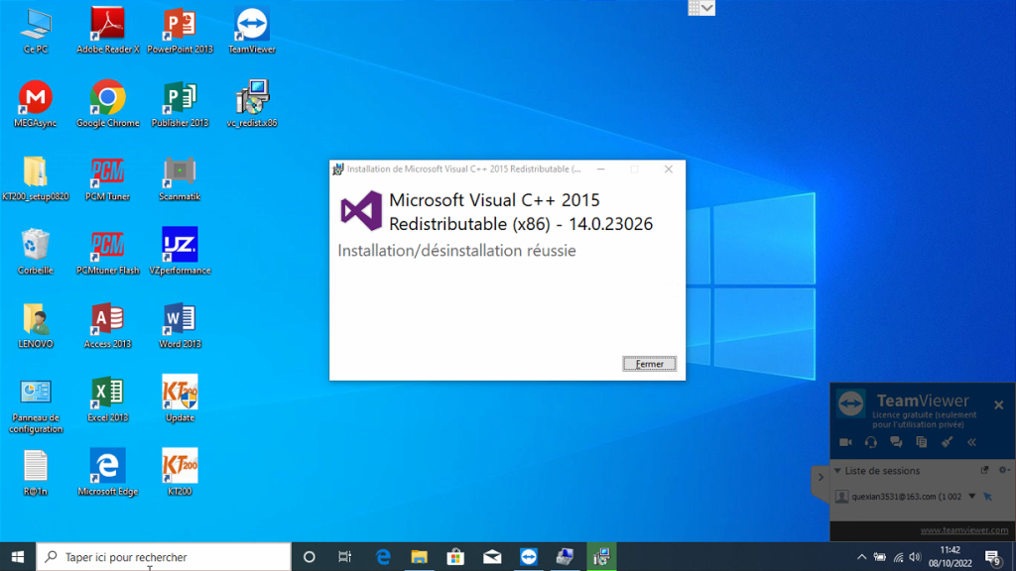Select the Access 2013 desktop shortcut
The width and height of the screenshot is (1016, 571).
click(x=107, y=325)
